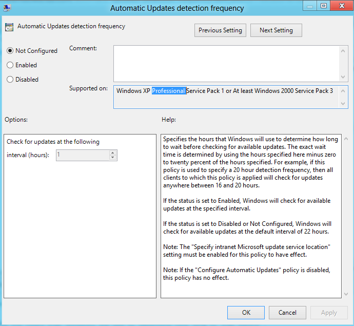The width and height of the screenshot is (354, 326).
Task: Click the Cancel button
Action: 287,313
